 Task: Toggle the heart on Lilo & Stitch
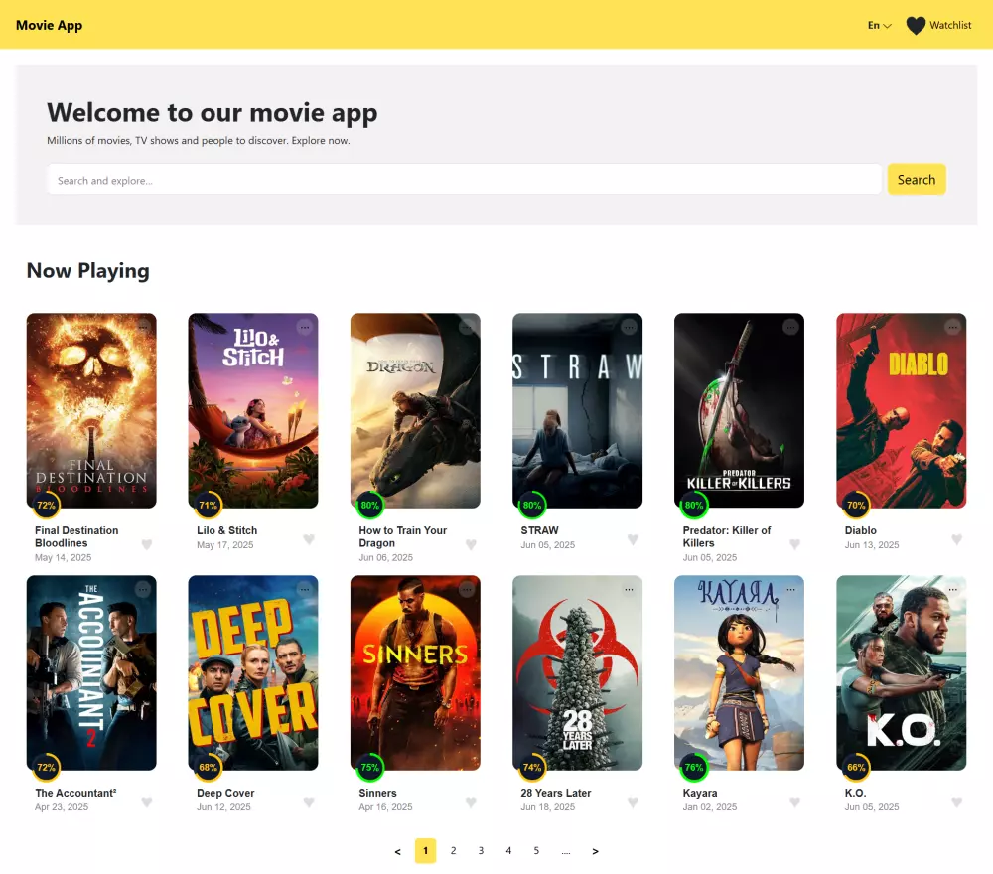[x=310, y=538]
